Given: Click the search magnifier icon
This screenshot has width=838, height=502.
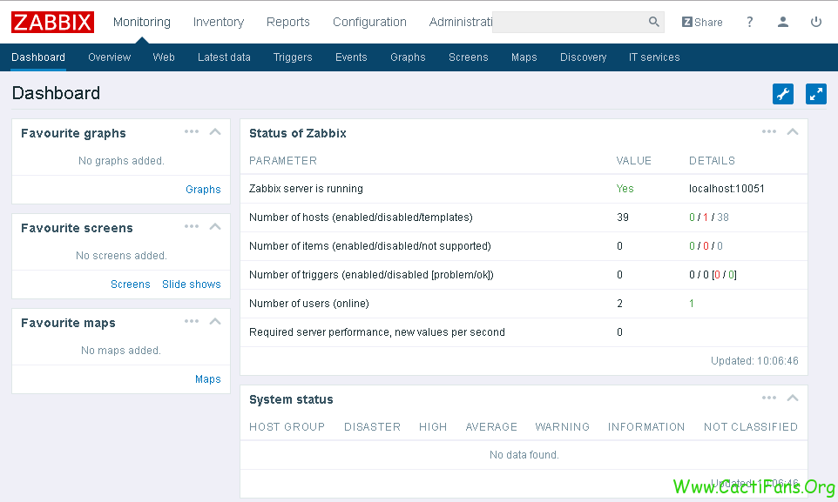Looking at the screenshot, I should click(653, 22).
